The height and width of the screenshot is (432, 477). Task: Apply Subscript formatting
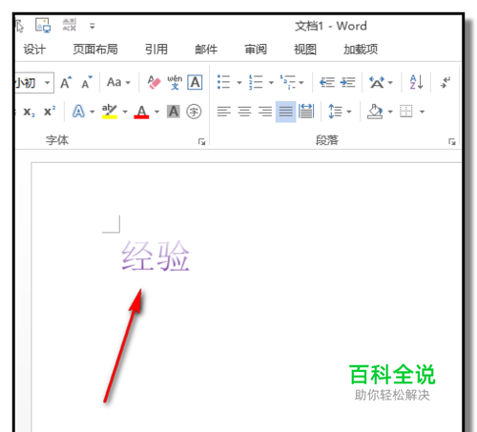point(30,112)
